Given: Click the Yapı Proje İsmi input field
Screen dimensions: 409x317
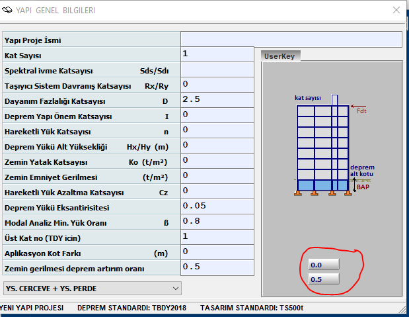Looking at the screenshot, I should click(291, 40).
